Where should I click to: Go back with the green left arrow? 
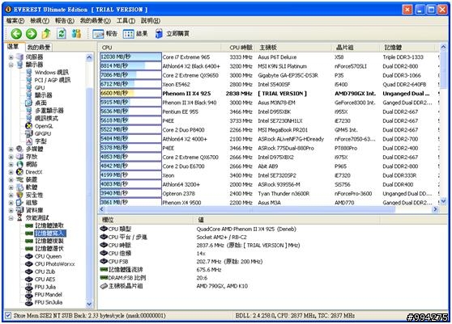tap(16, 34)
